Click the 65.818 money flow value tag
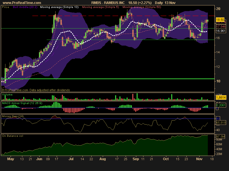This screenshot has width=229, height=171. coord(221,123)
